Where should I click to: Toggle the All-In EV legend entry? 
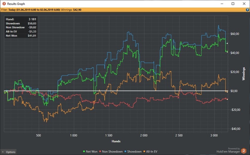[150, 151]
